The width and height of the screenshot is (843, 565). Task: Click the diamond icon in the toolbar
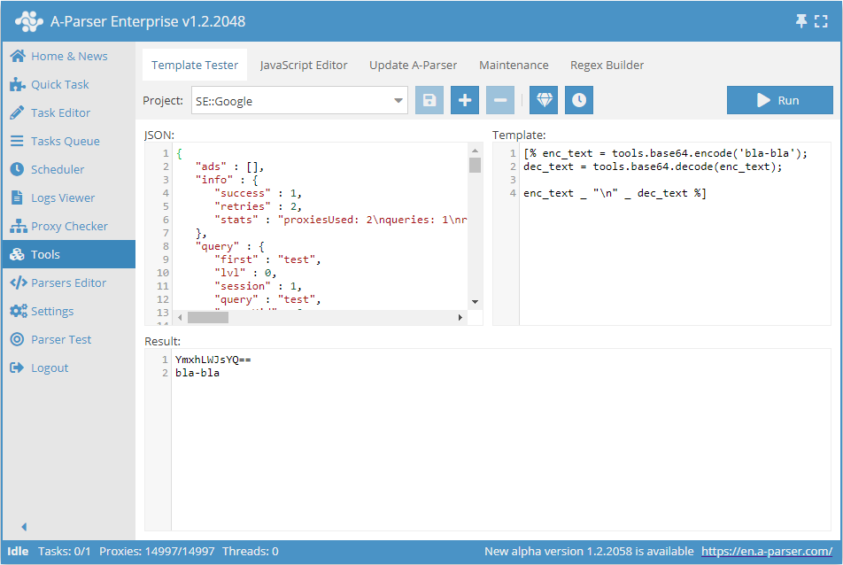545,100
